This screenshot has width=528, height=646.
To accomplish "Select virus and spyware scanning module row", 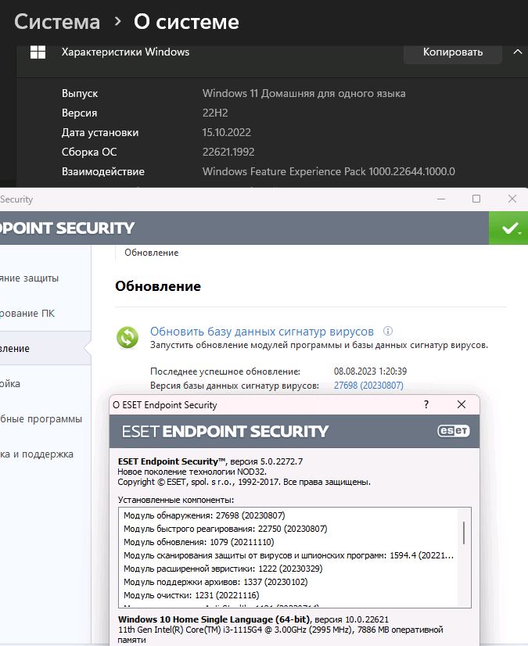I will (289, 555).
